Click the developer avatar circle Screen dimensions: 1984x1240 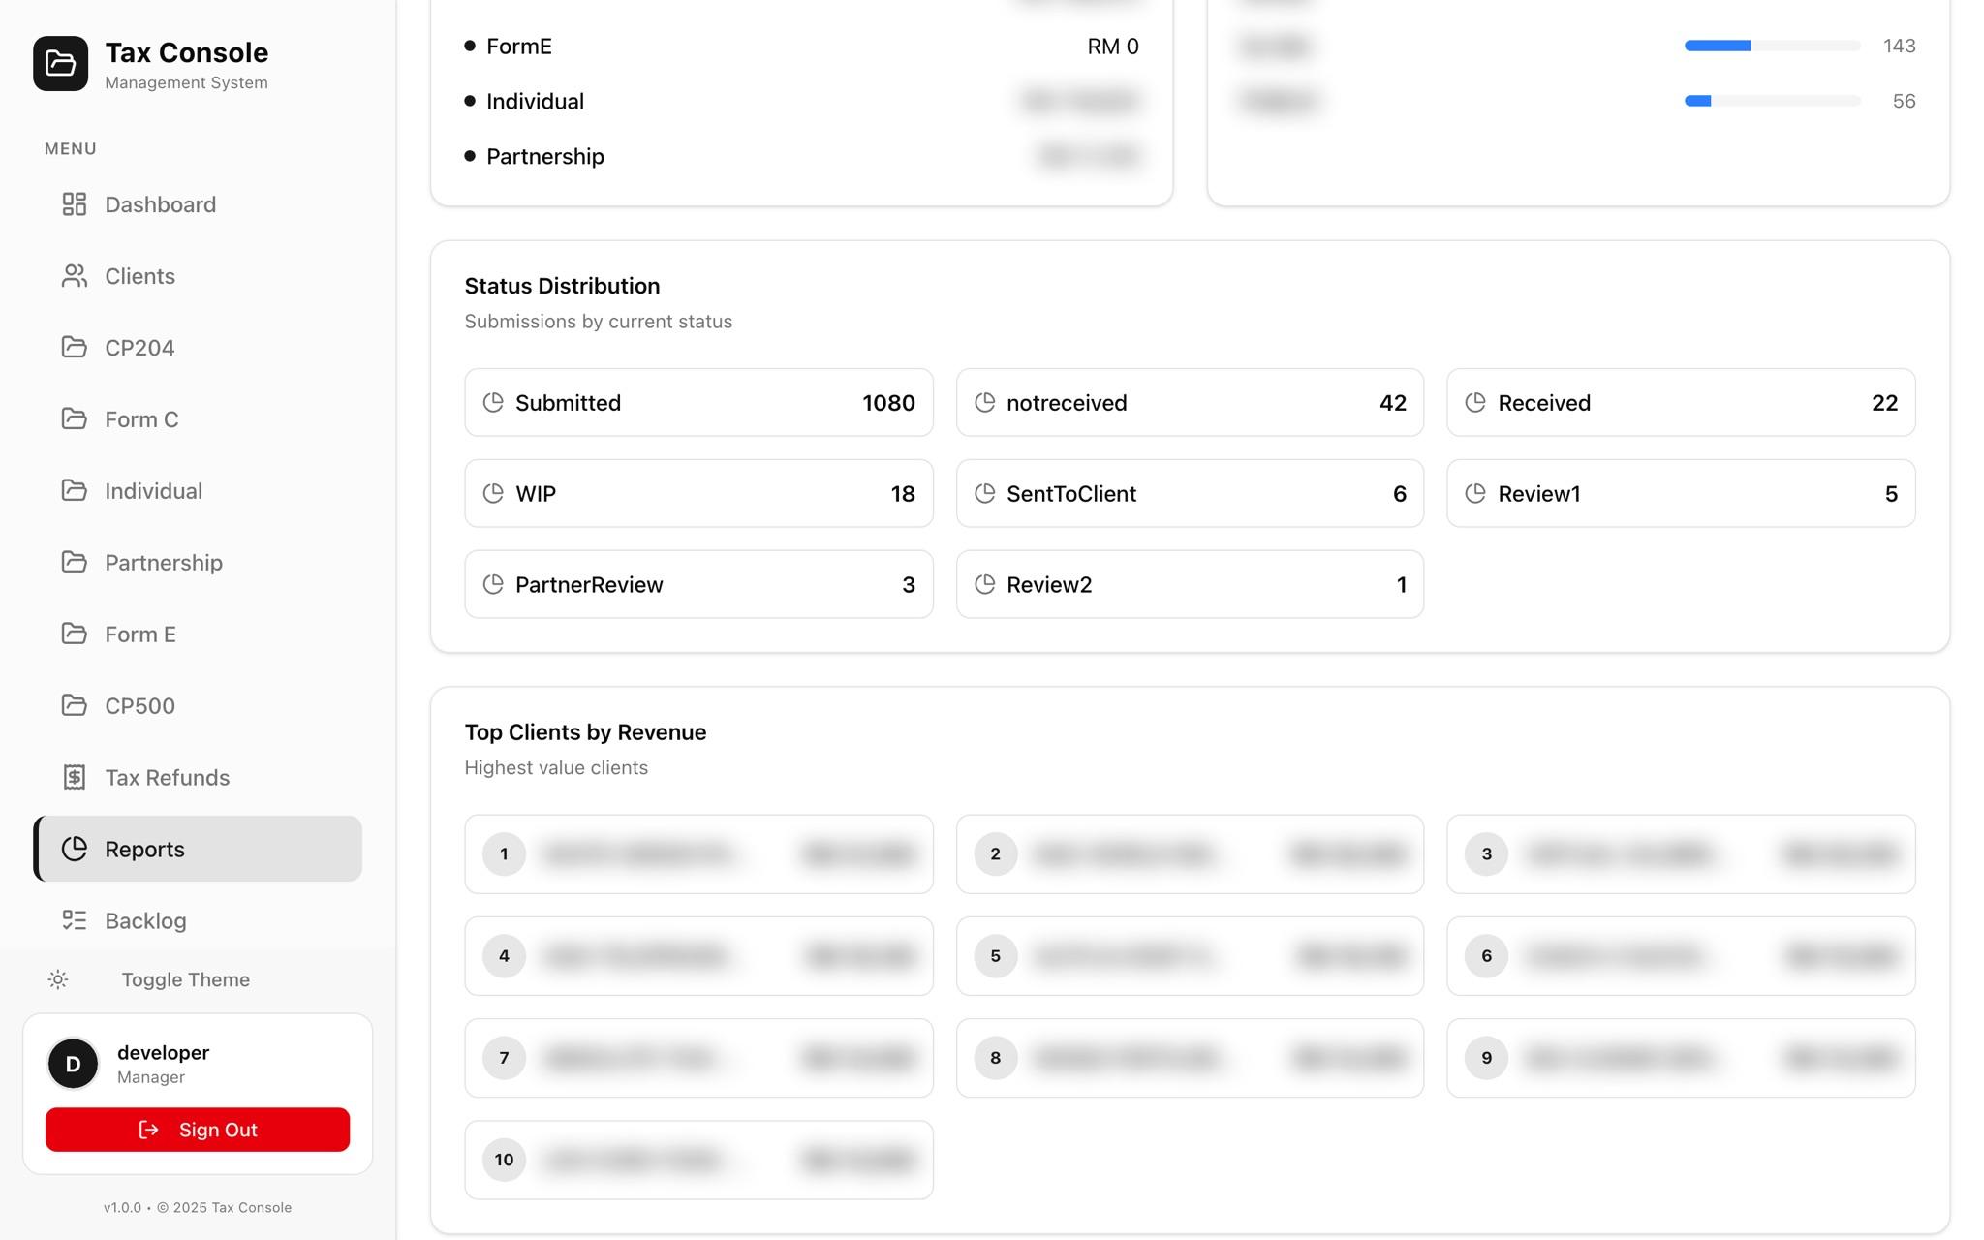[x=73, y=1064]
